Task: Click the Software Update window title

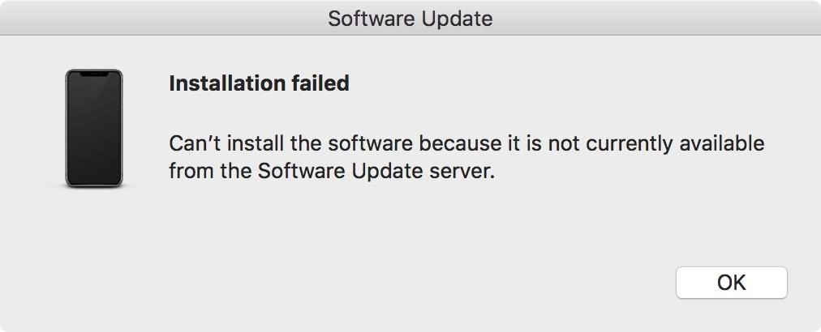Action: point(410,18)
